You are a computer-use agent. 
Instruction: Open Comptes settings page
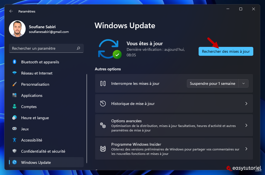tap(46, 107)
